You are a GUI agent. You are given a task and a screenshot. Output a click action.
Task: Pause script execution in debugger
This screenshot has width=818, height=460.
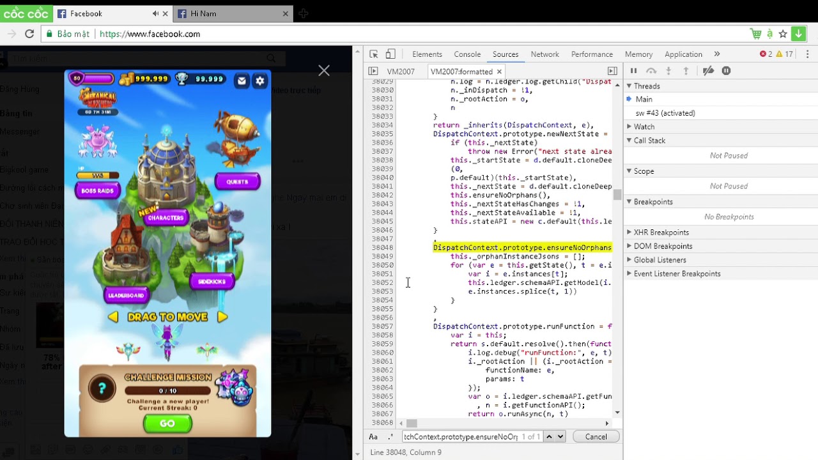pos(634,71)
